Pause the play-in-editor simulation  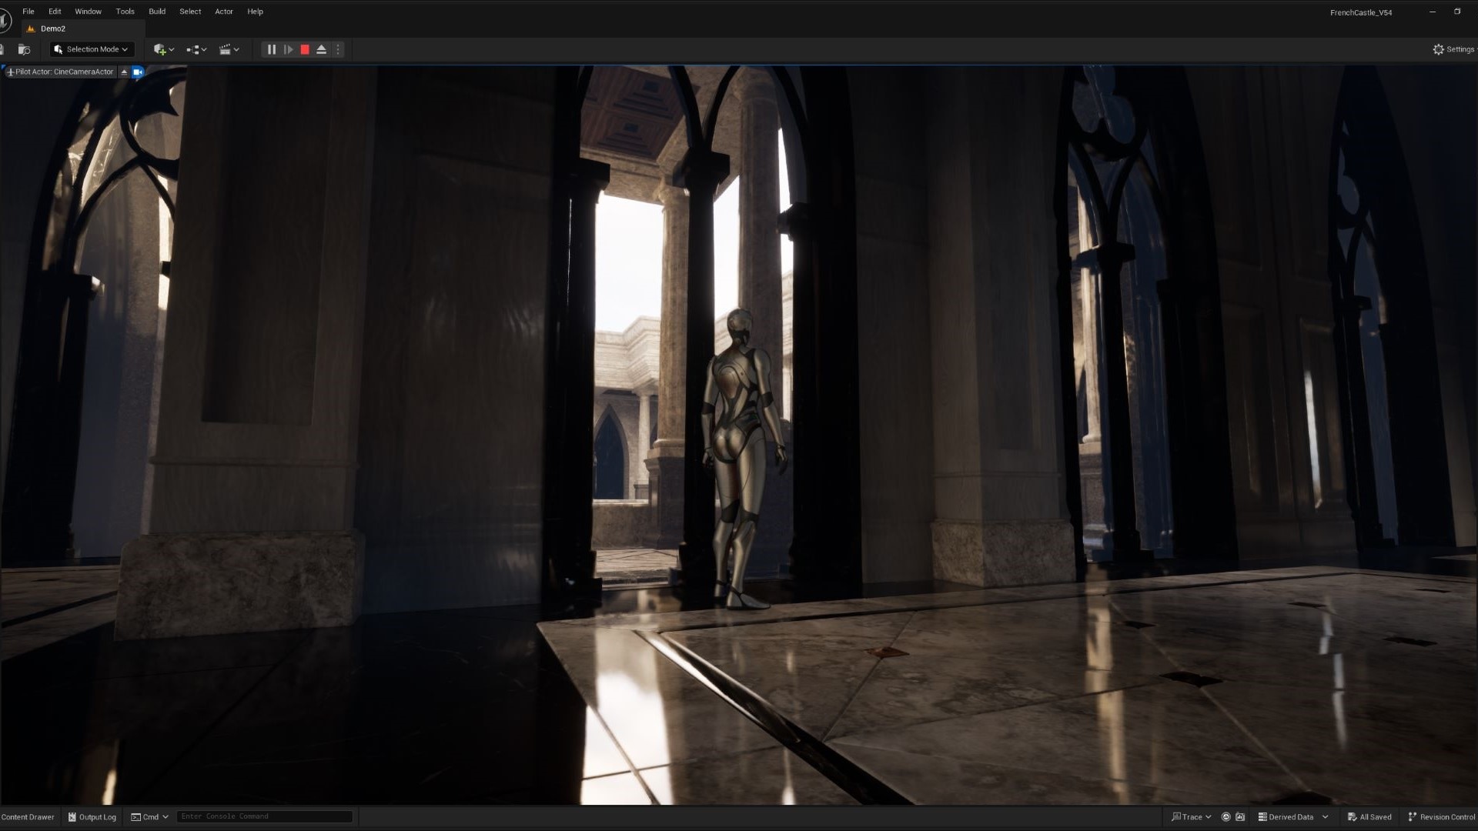click(271, 49)
